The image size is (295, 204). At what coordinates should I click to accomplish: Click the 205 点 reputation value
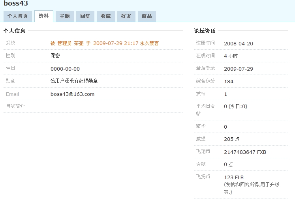tap(231, 139)
